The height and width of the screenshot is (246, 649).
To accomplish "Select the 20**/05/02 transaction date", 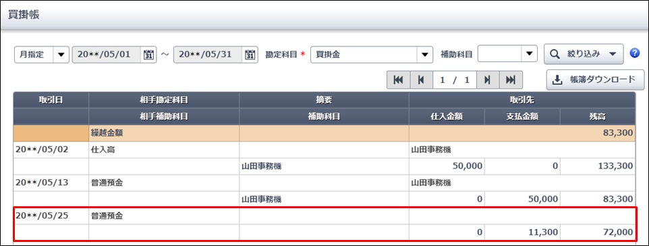I will click(x=41, y=150).
